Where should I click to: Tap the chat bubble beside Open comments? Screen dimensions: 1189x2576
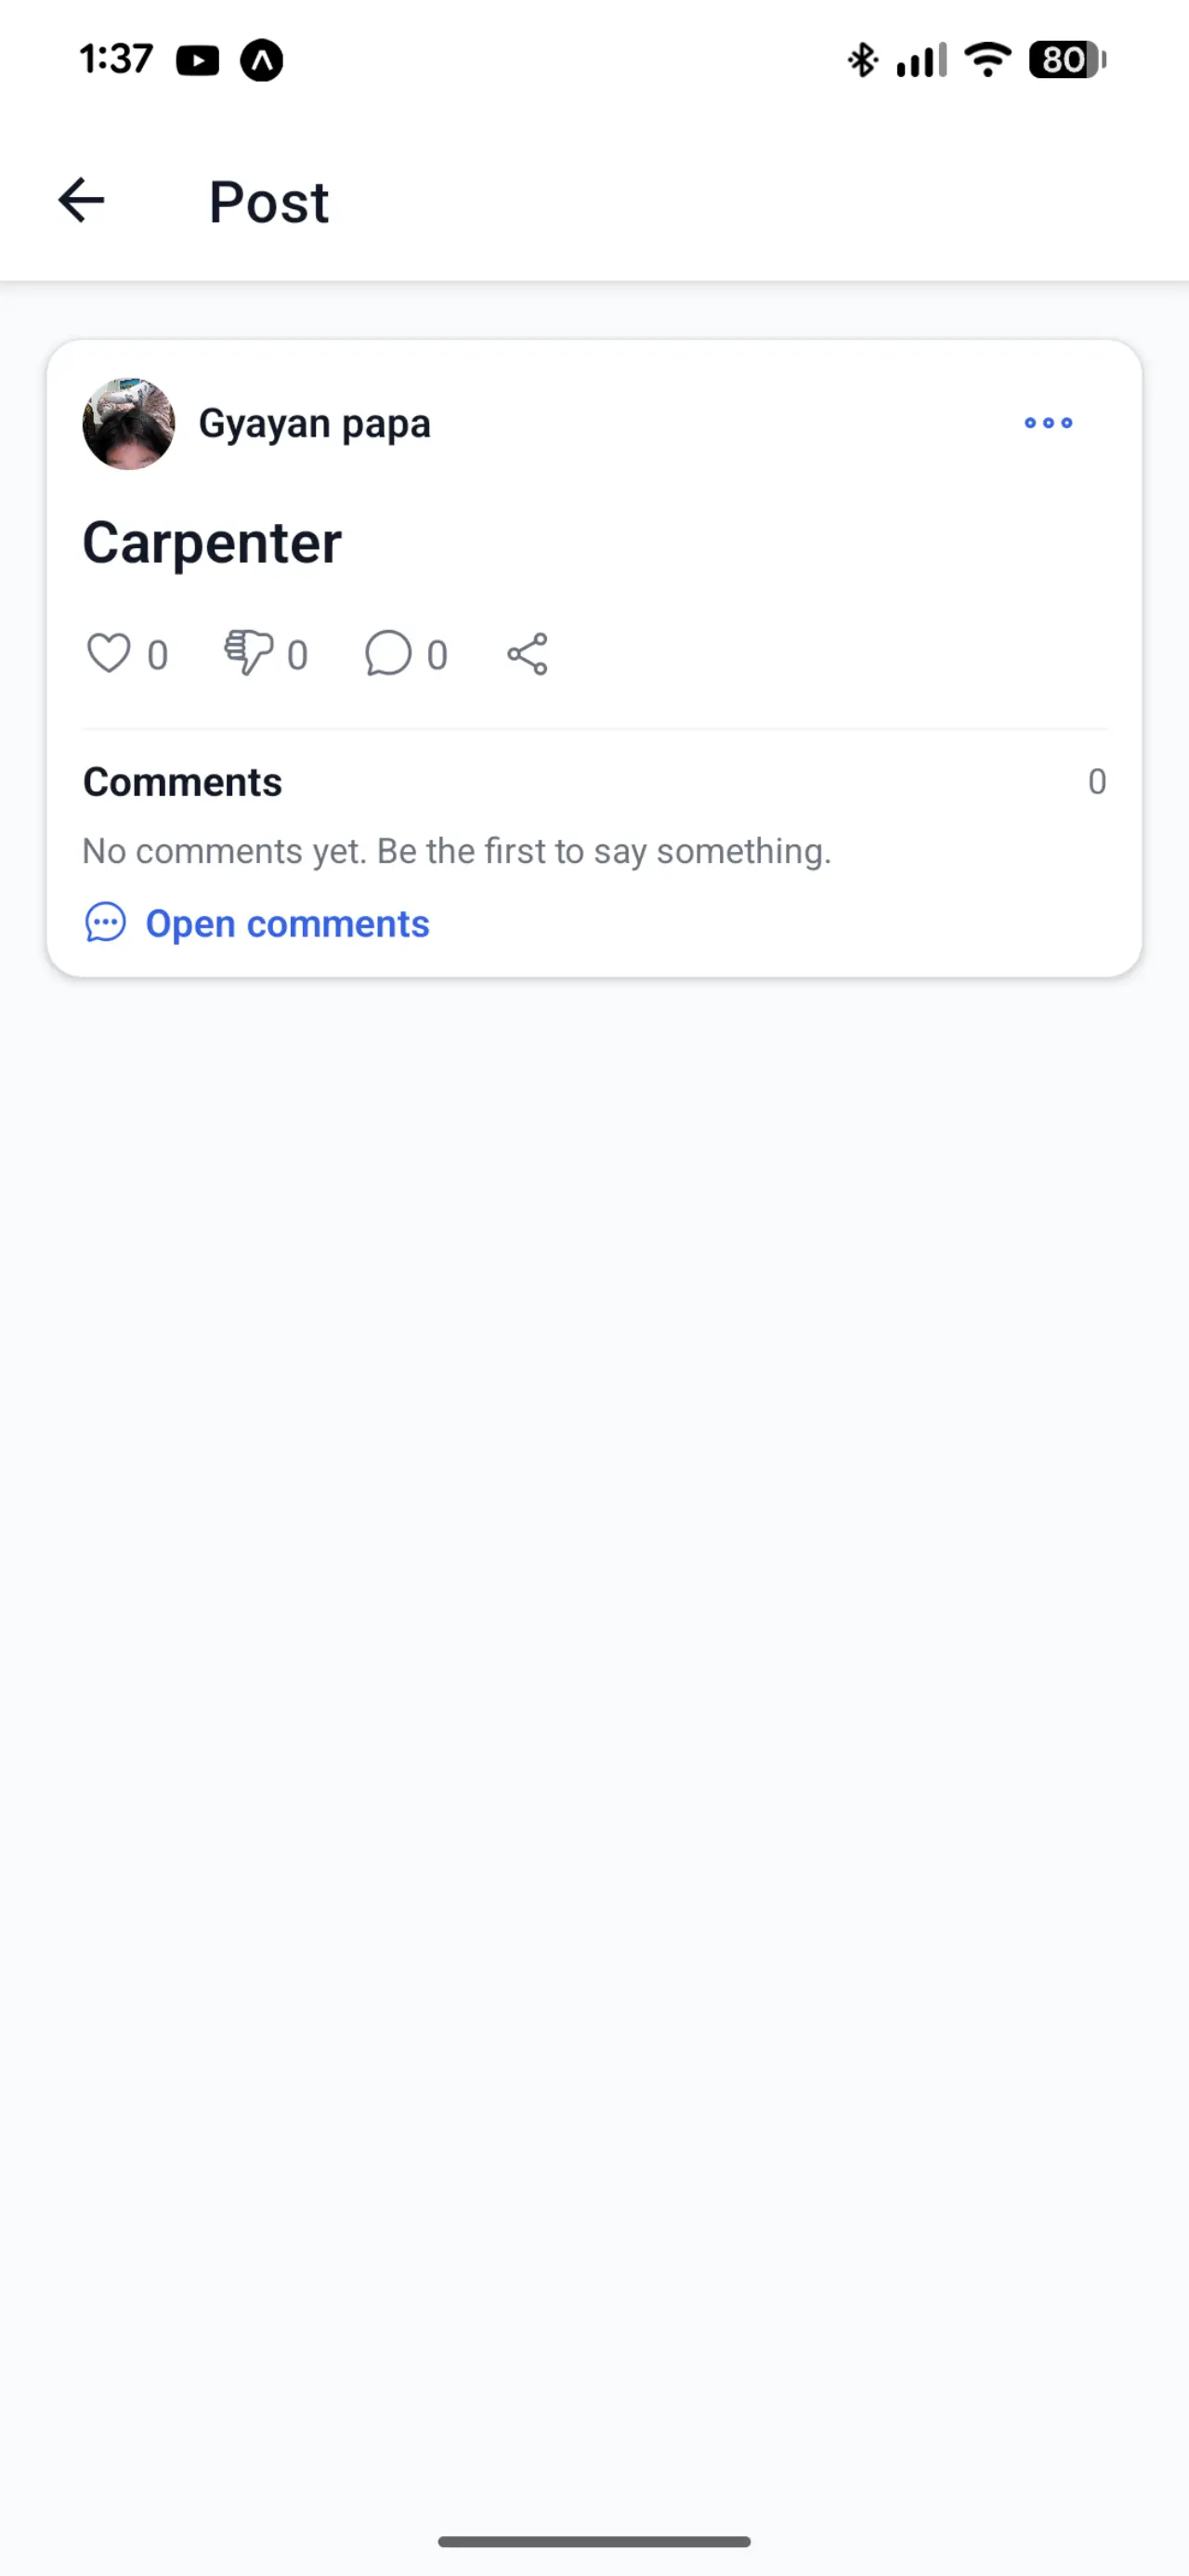click(x=105, y=923)
